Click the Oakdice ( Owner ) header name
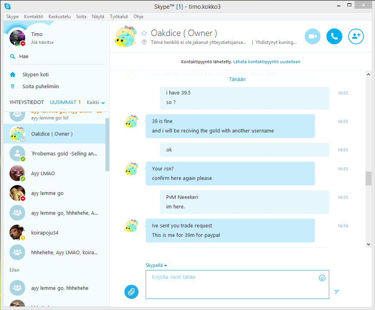This screenshot has width=375, height=310. coord(184,33)
